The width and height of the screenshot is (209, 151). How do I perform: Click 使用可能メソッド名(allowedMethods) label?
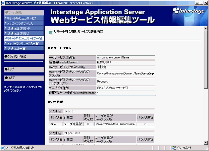(72, 93)
